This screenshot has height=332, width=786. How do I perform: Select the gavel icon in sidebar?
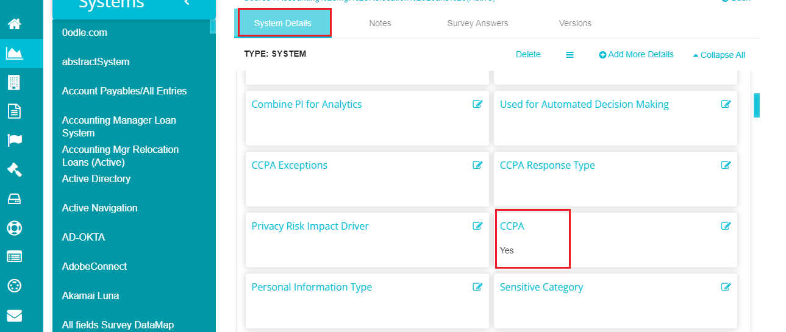click(14, 169)
